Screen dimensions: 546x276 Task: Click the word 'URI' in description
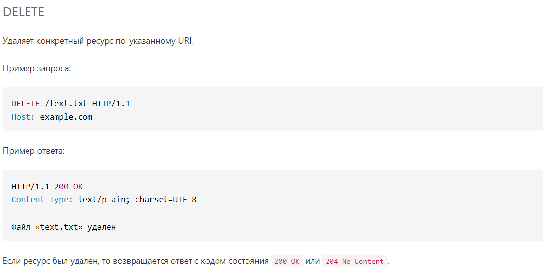(185, 41)
